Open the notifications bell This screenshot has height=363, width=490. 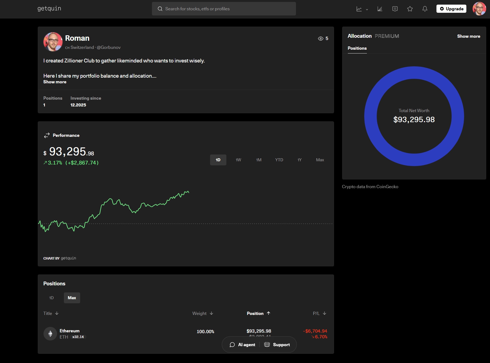tap(425, 9)
